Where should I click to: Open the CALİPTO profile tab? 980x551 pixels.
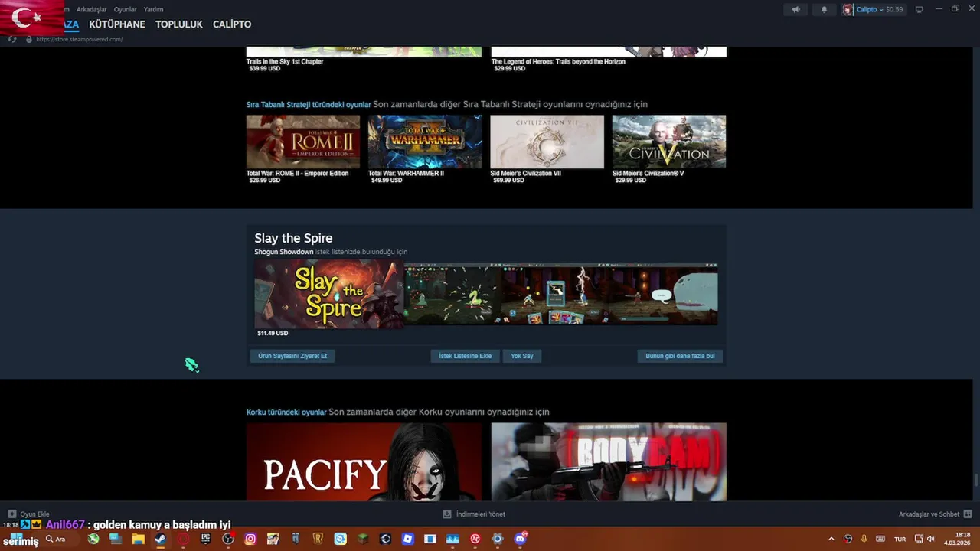(x=232, y=24)
